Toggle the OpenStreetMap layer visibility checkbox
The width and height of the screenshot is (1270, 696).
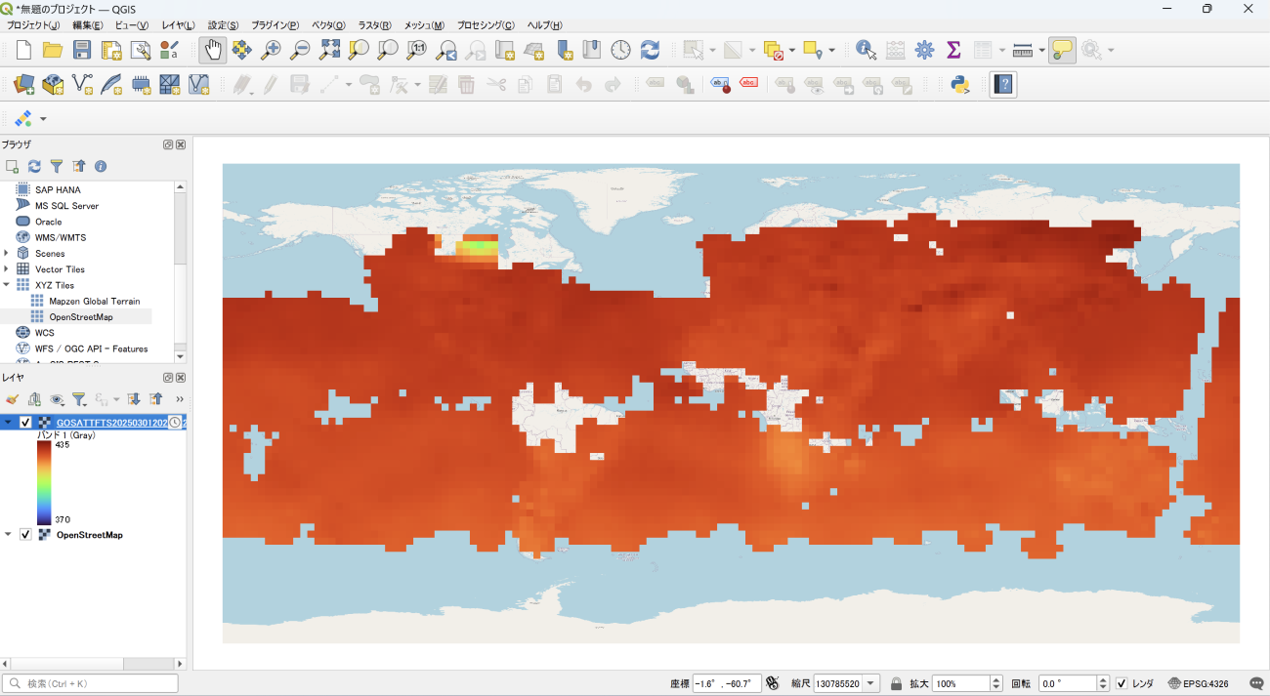point(26,535)
